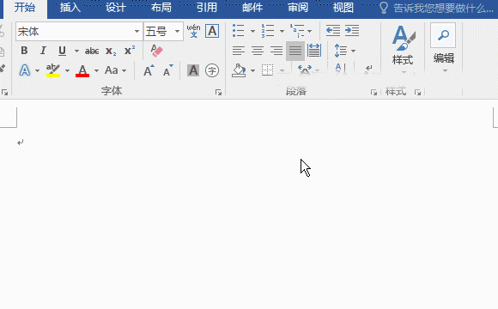Center align text
Image resolution: width=498 pixels, height=309 pixels.
pyautogui.click(x=258, y=51)
